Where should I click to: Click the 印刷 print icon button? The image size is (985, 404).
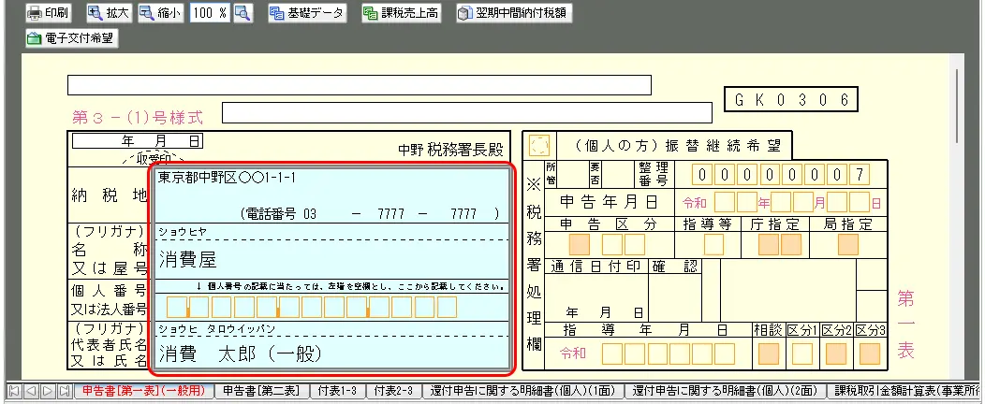[49, 13]
